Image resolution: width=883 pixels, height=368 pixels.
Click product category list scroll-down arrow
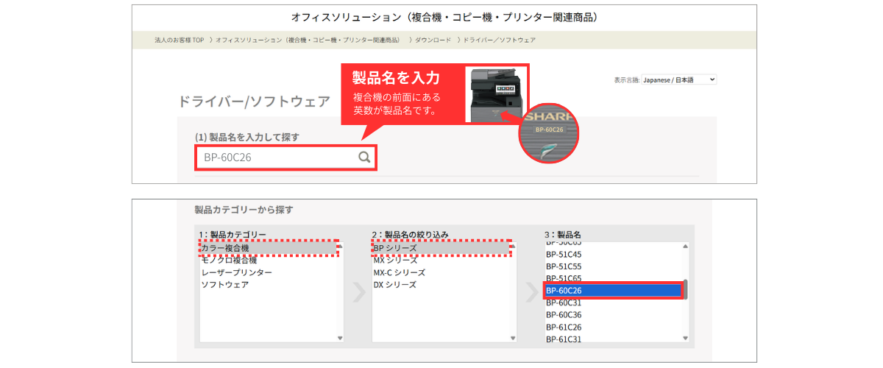(x=340, y=338)
